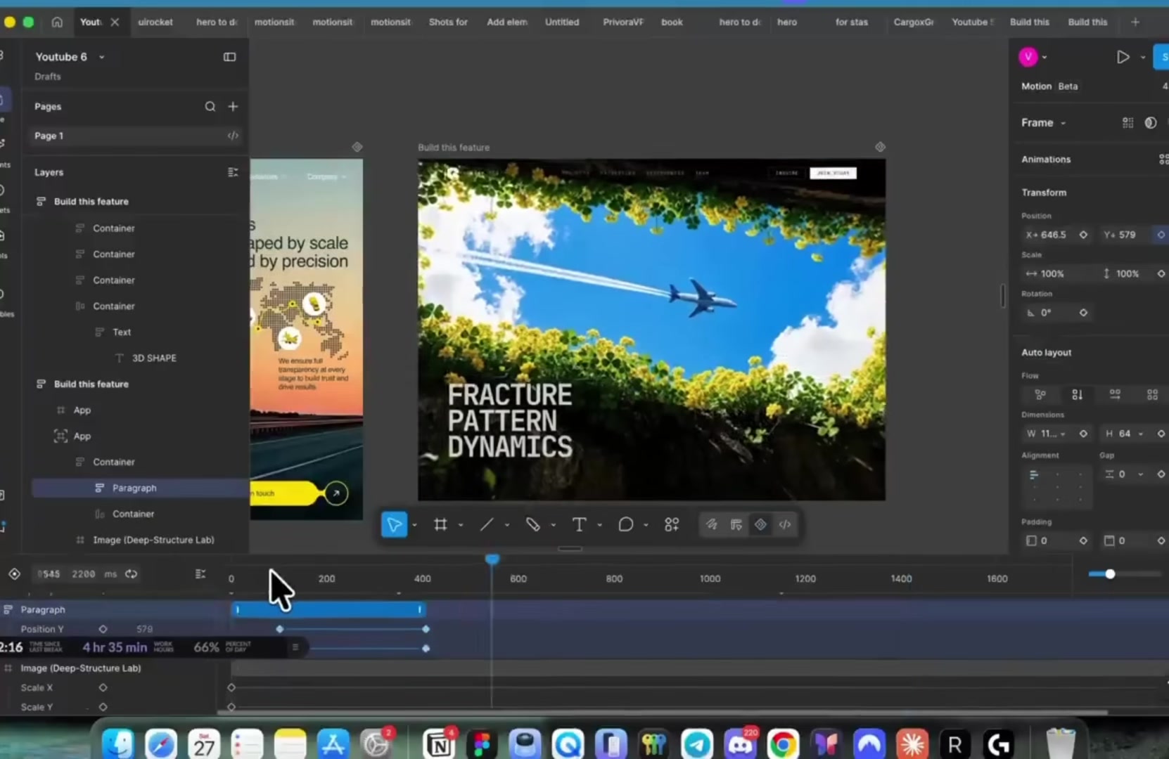Open Figma from the dock
This screenshot has height=759, width=1169.
[x=482, y=744]
